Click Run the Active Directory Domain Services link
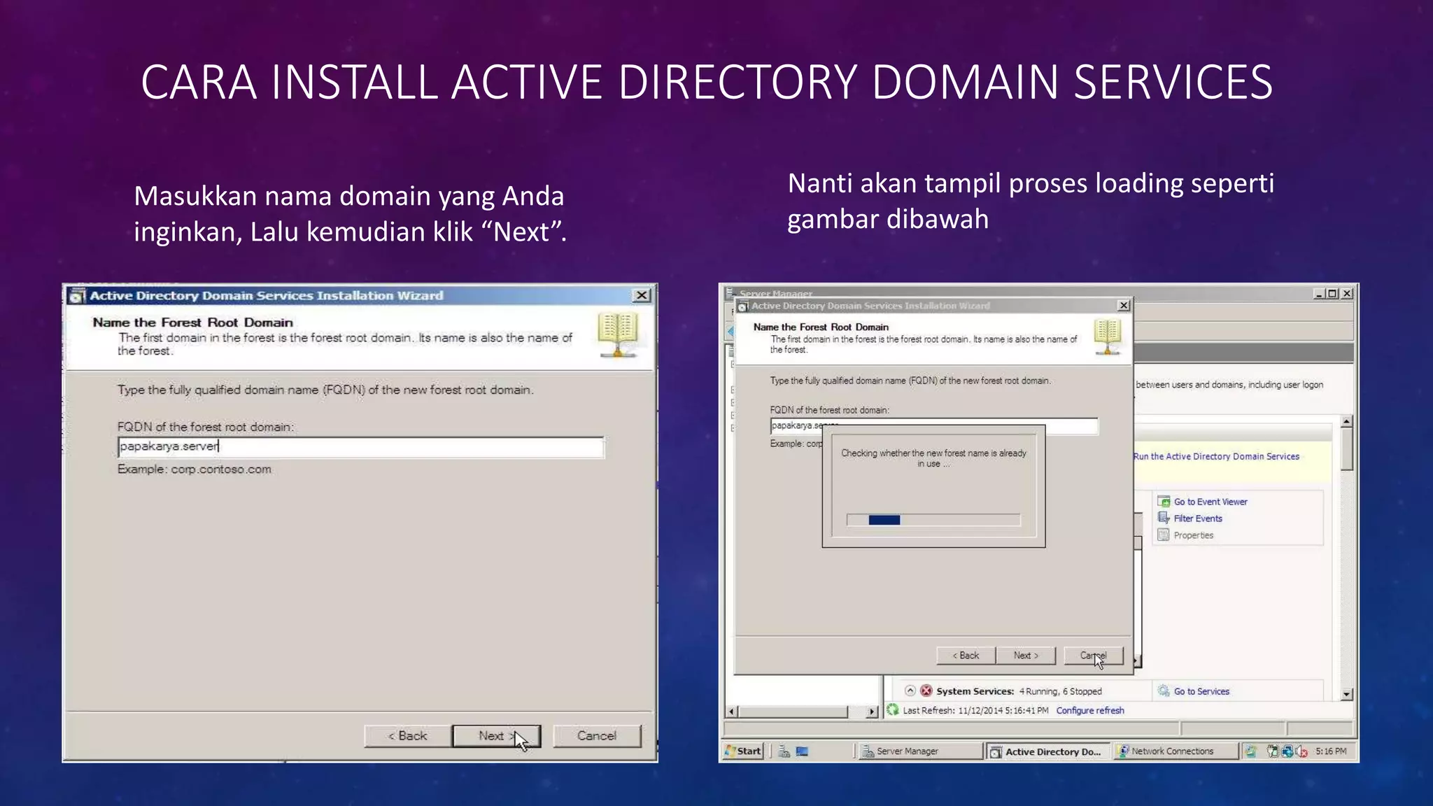 click(1216, 456)
